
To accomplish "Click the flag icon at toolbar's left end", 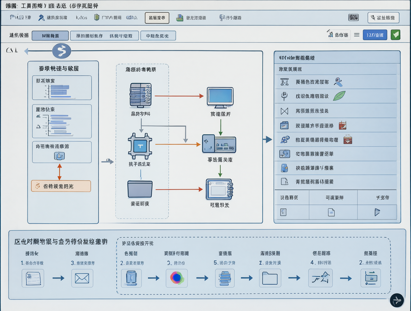I will click(x=12, y=17).
